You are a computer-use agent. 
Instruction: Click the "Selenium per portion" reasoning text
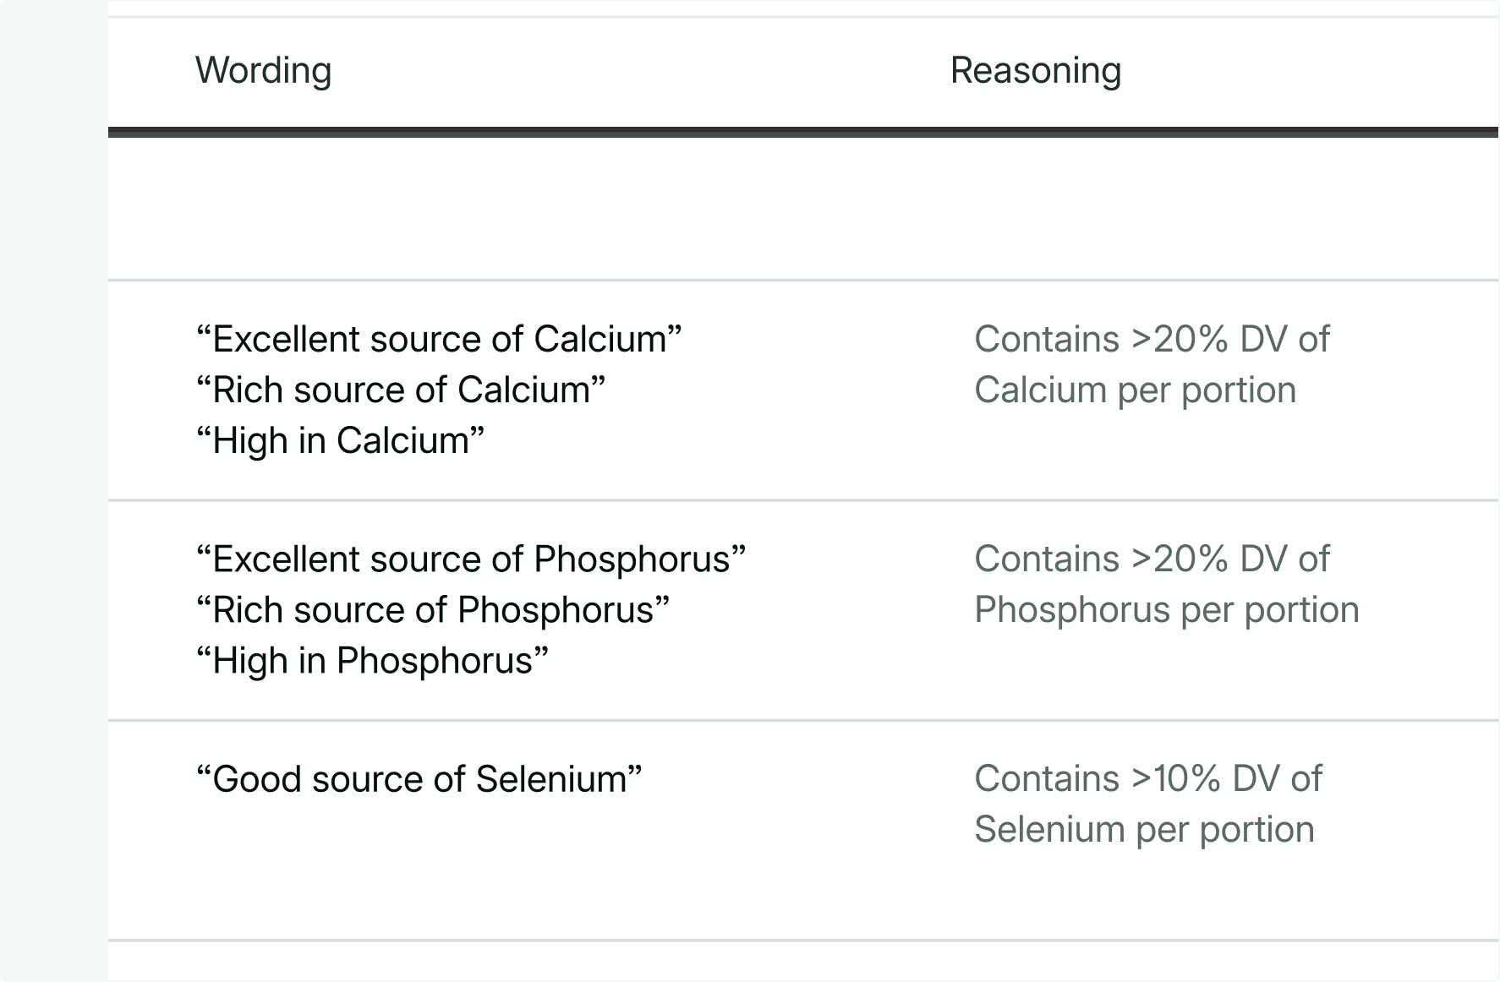click(1144, 829)
